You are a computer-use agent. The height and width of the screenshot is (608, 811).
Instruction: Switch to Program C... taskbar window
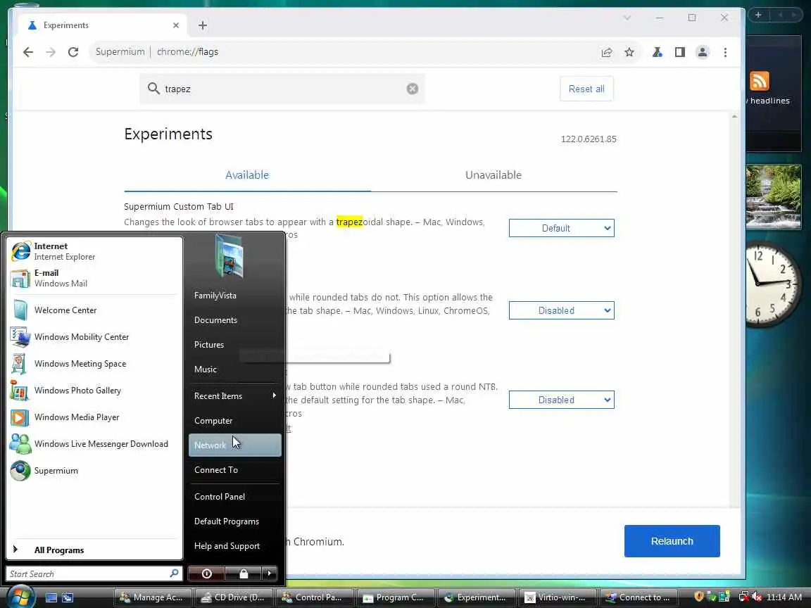pos(396,597)
